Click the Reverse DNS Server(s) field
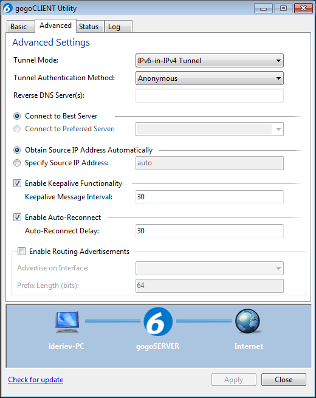The height and width of the screenshot is (398, 316). tap(210, 95)
